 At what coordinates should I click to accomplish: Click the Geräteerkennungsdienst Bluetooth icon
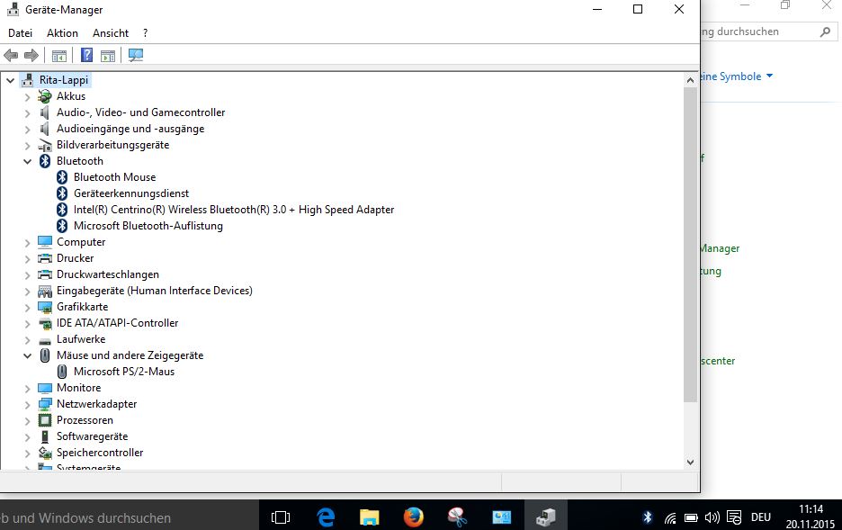tap(62, 193)
